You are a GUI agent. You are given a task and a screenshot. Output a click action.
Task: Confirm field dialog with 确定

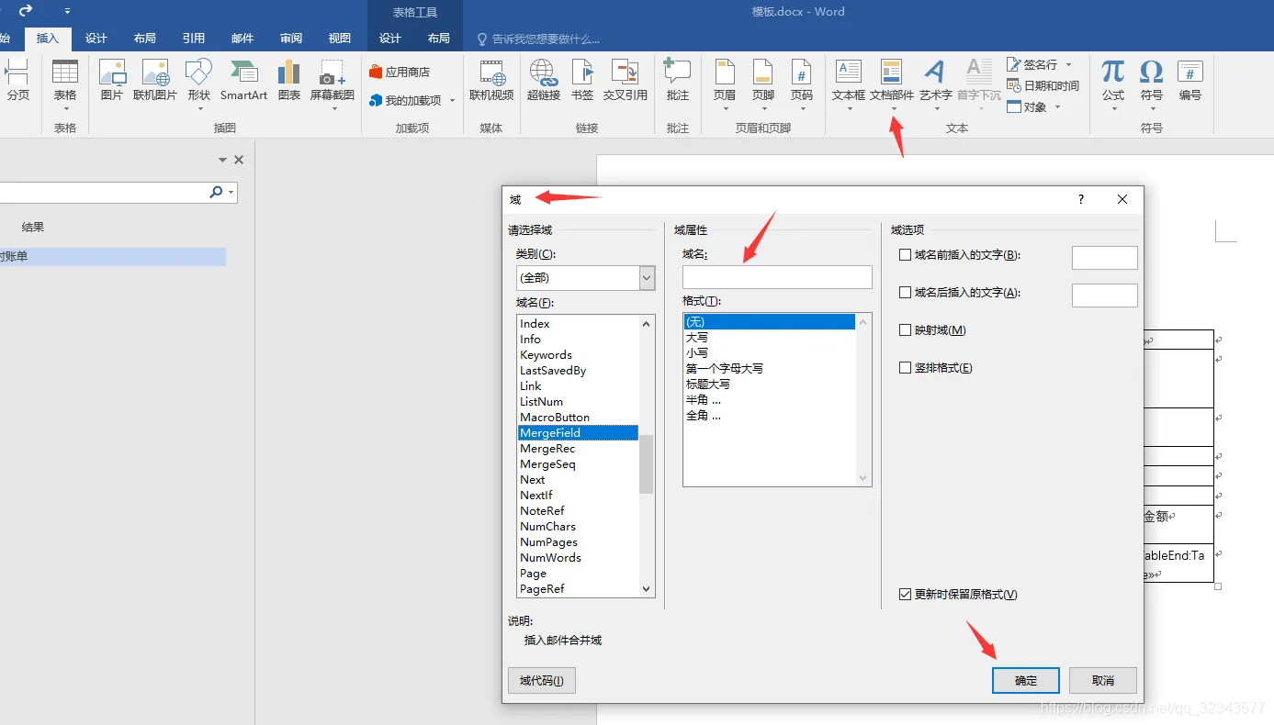point(1026,680)
